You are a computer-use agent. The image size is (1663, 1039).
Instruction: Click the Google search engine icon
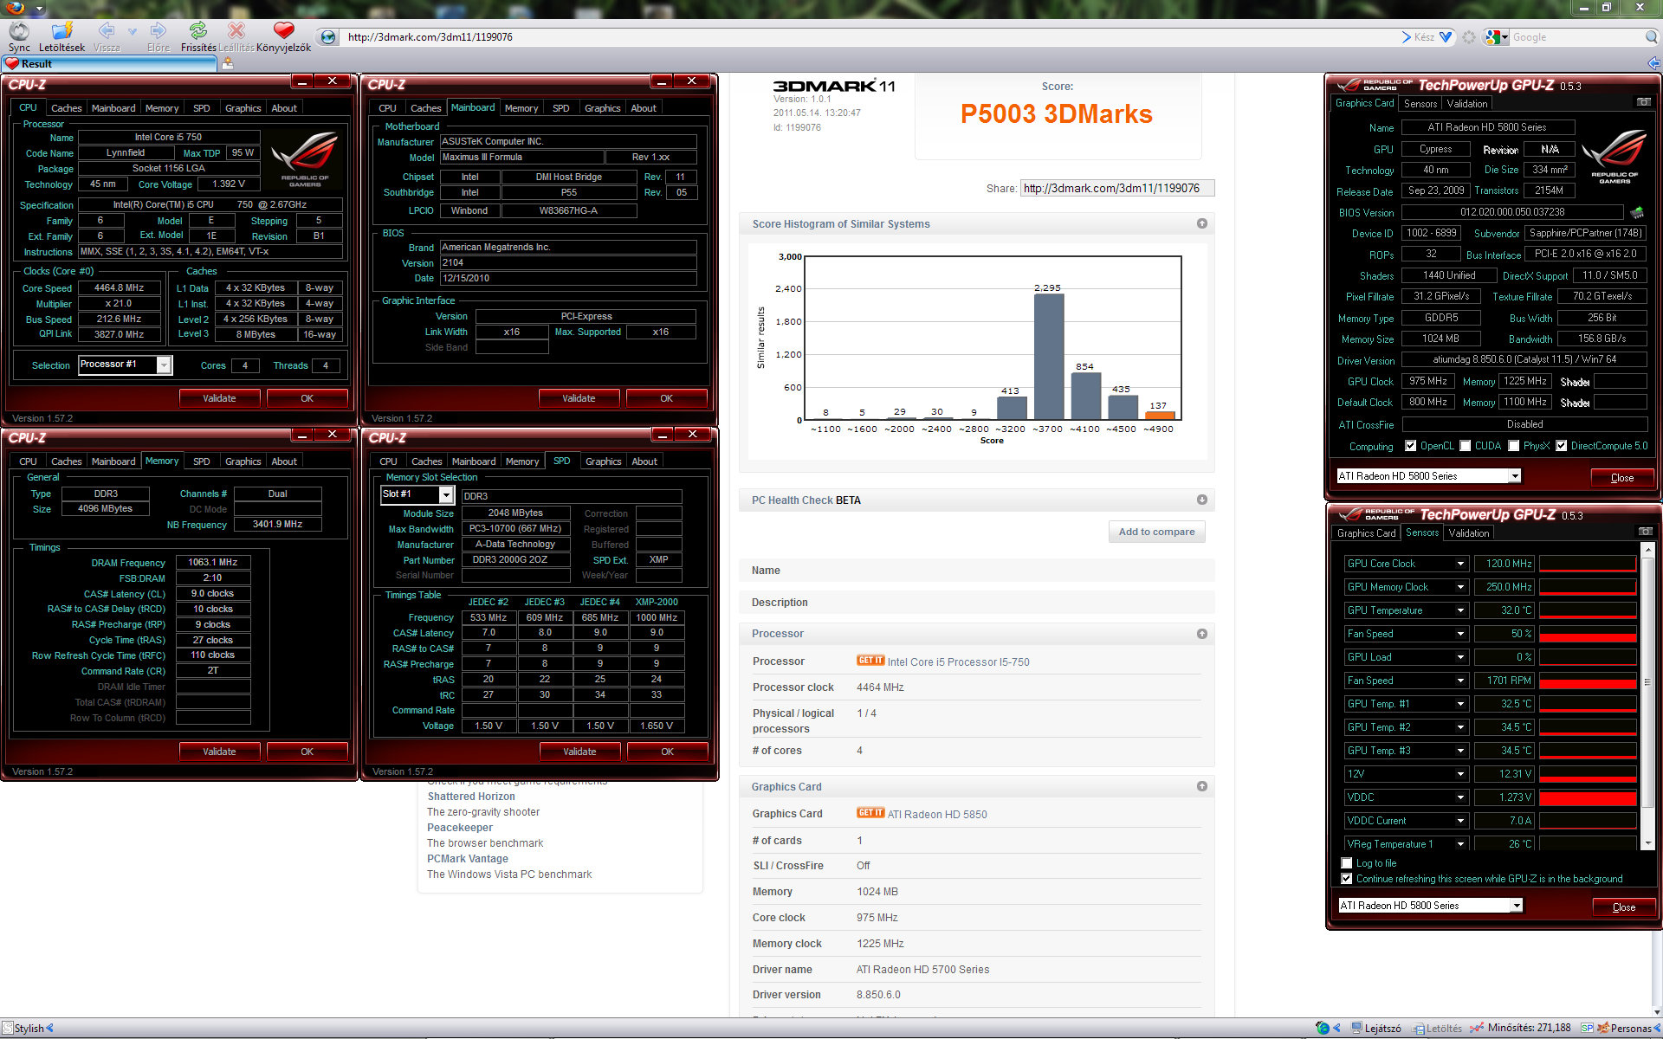pyautogui.click(x=1492, y=37)
